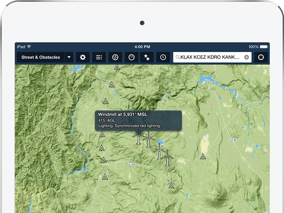Select the windmill beneath the callout pointer
Image resolution: width=284 pixels, height=213 pixels.
point(138,138)
